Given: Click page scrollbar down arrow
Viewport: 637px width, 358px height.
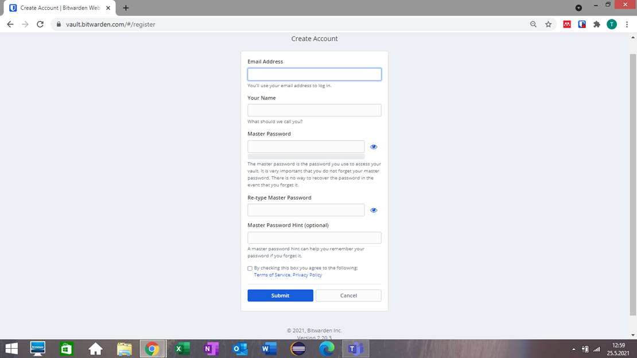Looking at the screenshot, I should tap(633, 335).
